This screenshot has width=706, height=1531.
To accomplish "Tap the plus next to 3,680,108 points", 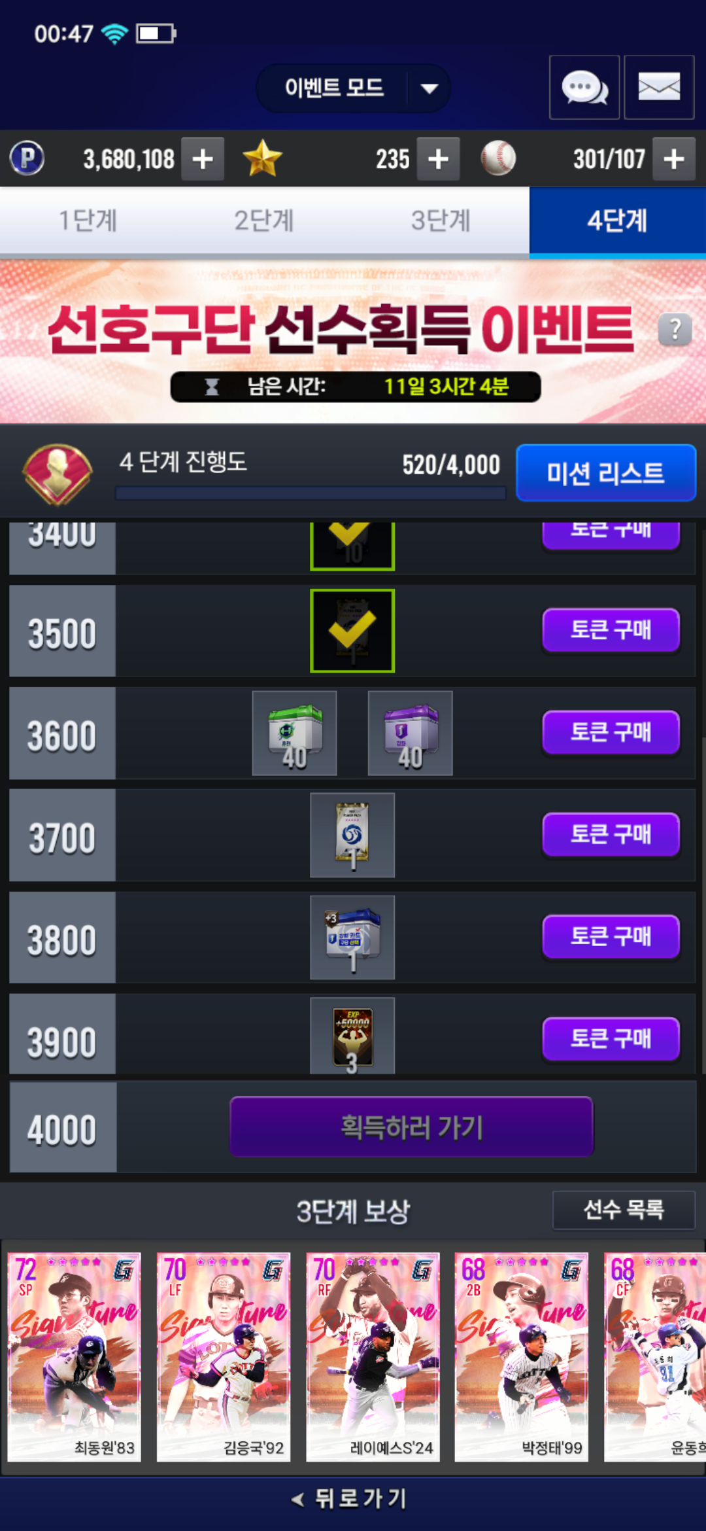I will click(203, 159).
